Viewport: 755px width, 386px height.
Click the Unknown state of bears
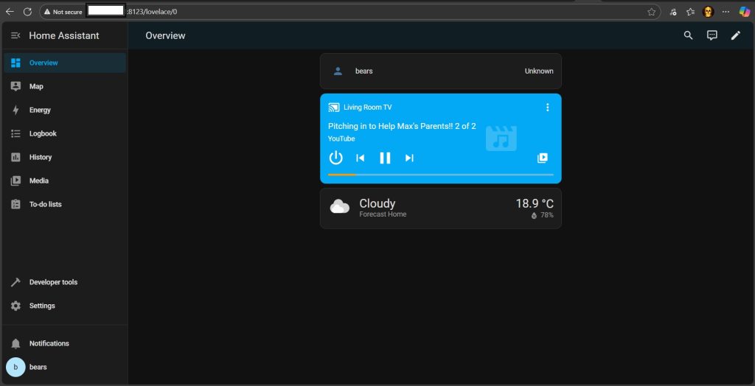pyautogui.click(x=539, y=71)
